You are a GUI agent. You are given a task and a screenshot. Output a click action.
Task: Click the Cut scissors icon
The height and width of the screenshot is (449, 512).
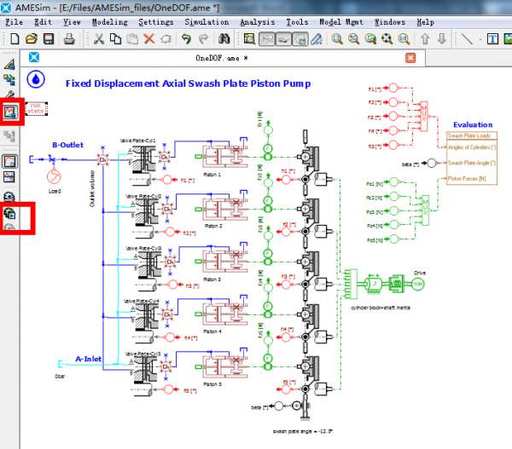tap(98, 39)
